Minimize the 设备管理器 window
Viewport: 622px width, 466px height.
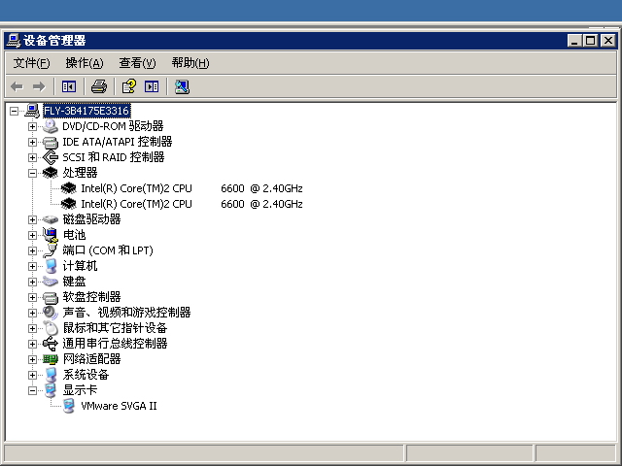coord(574,41)
